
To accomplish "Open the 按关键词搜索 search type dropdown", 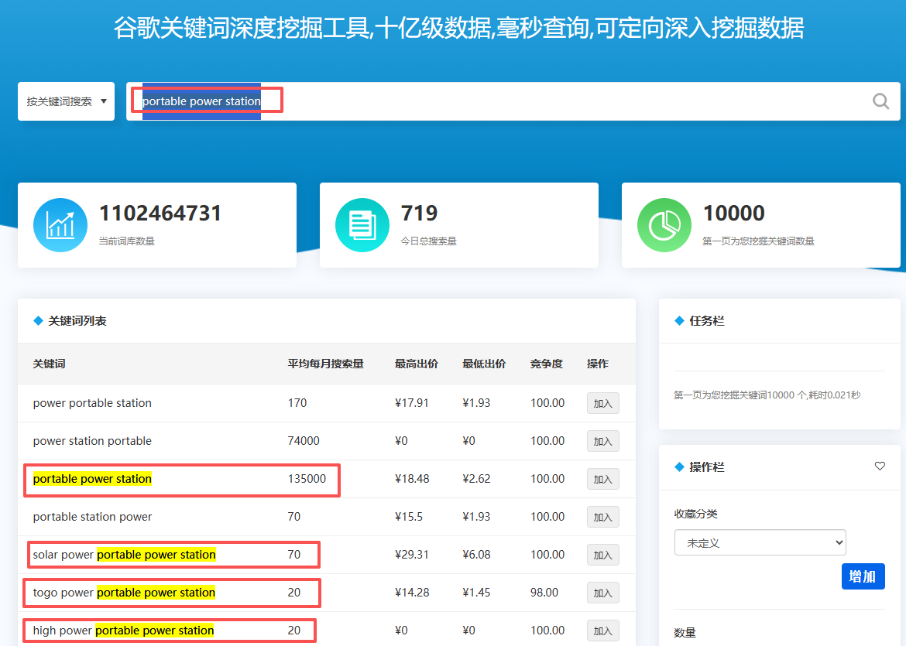I will (x=66, y=101).
